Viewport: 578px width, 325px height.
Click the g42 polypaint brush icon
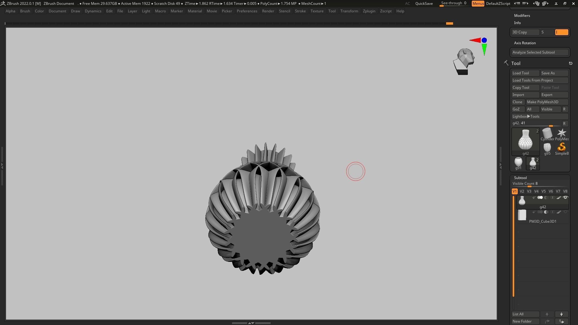click(559, 198)
